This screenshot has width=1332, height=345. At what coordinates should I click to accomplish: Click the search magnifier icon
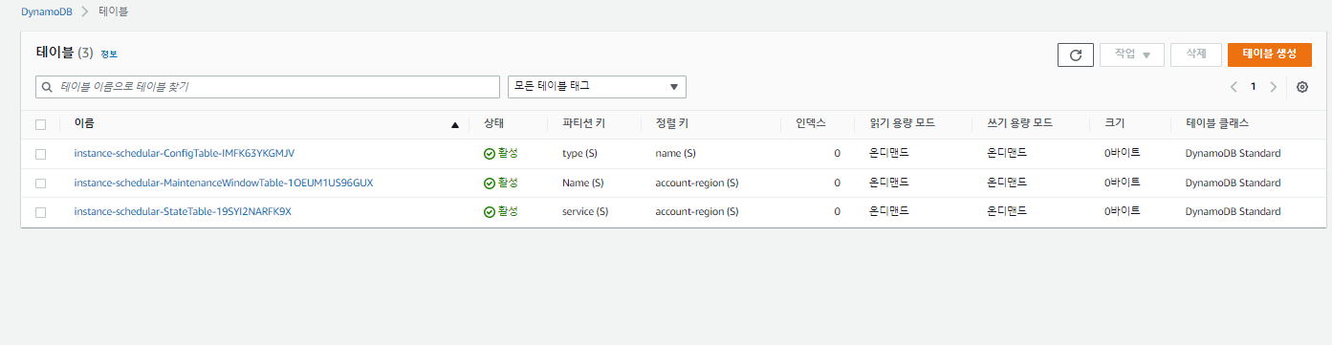pos(48,87)
